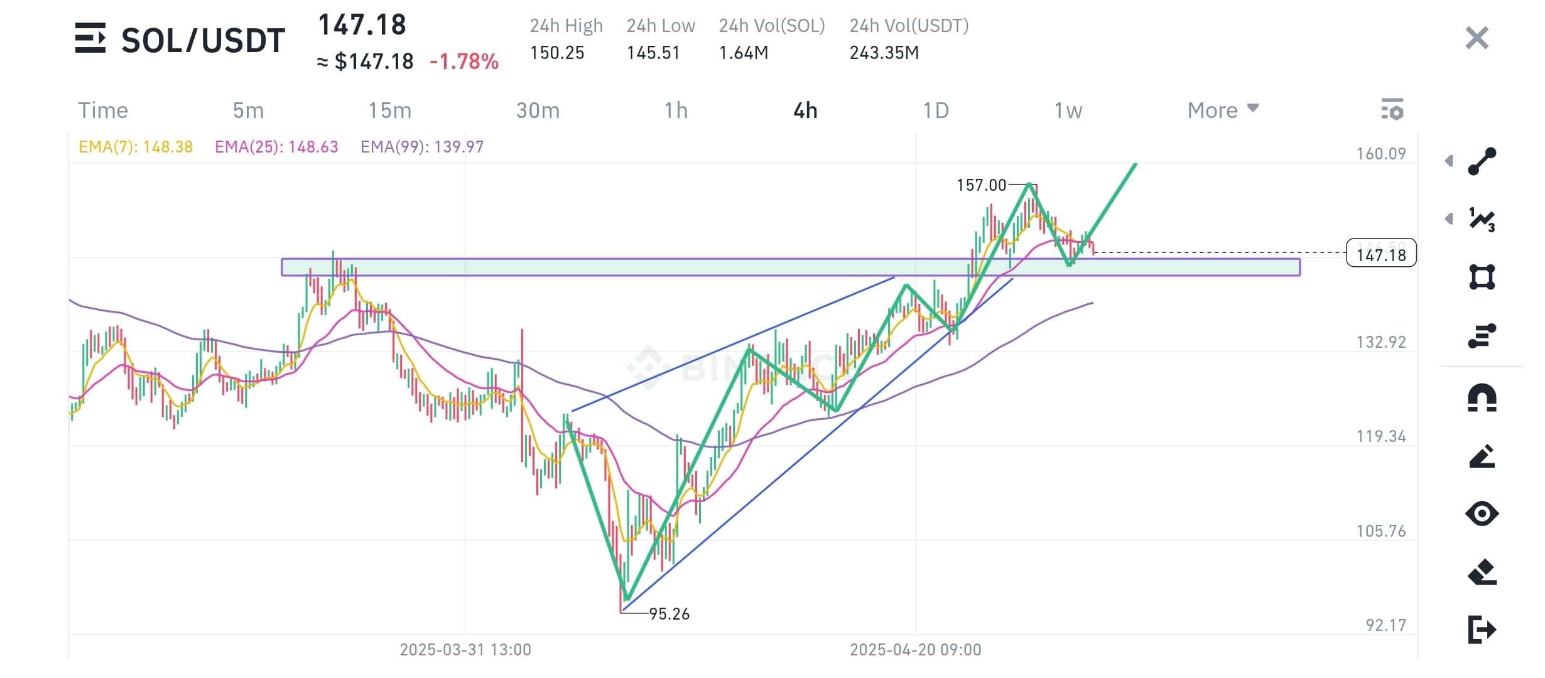The width and height of the screenshot is (1545, 678).
Task: Toggle the magnet snap mode
Action: click(1482, 398)
